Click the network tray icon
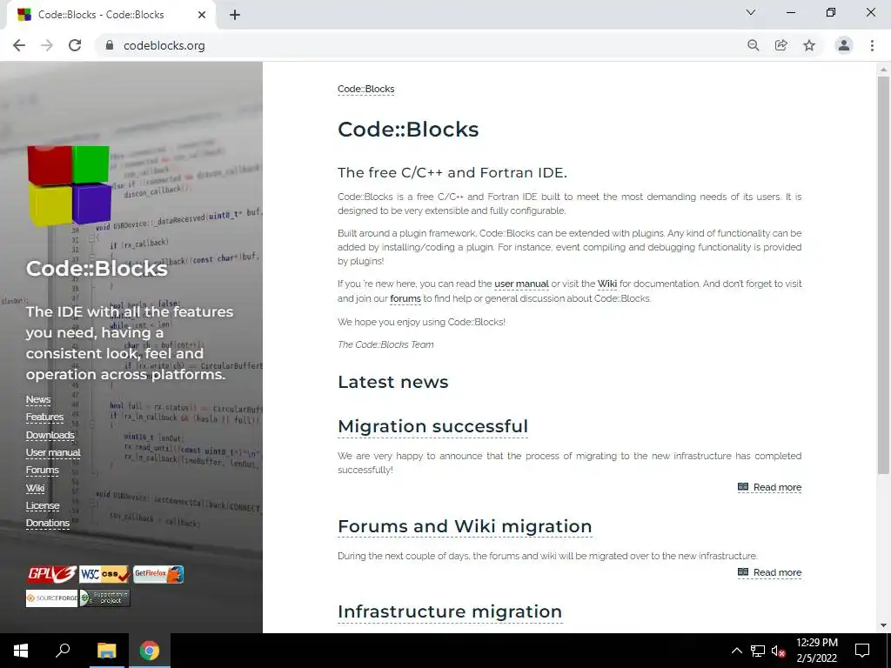The image size is (891, 668). pos(758,651)
